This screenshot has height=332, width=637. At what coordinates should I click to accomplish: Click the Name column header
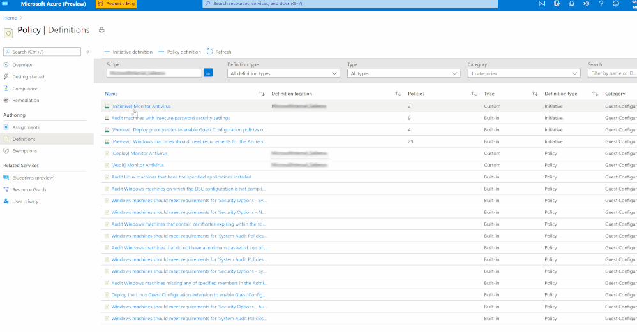tap(111, 94)
